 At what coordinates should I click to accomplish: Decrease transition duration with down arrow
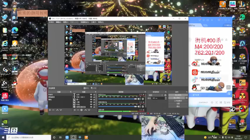[x=166, y=99]
